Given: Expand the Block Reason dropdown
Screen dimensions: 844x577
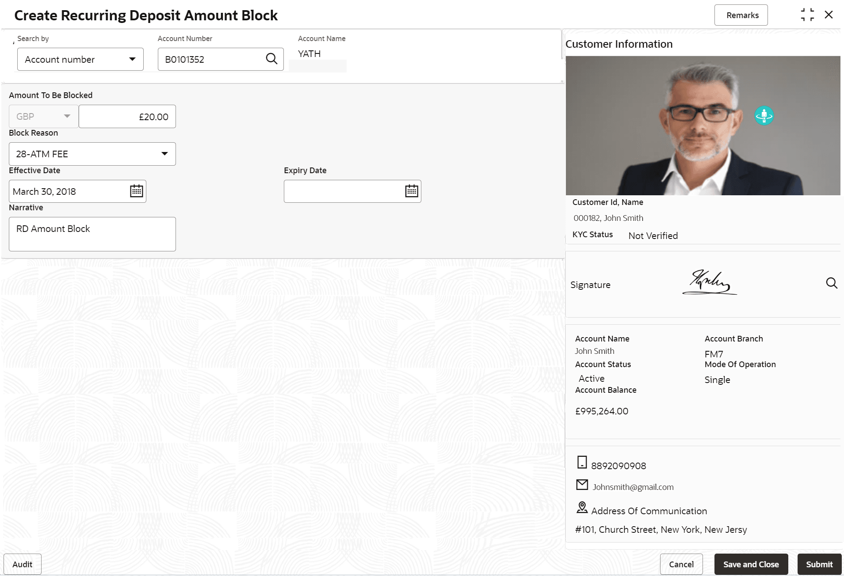Looking at the screenshot, I should tap(92, 154).
